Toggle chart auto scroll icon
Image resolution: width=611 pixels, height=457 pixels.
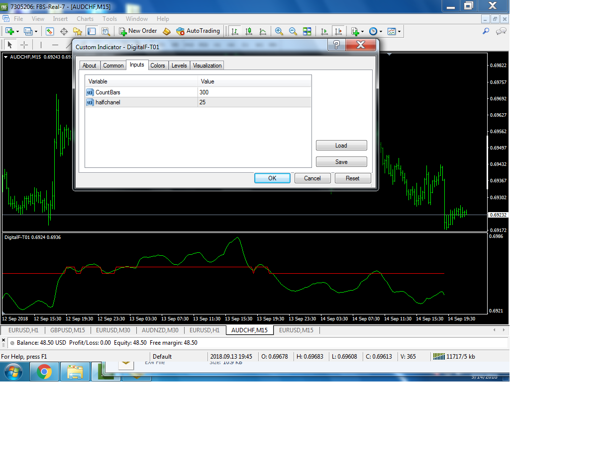(x=324, y=31)
